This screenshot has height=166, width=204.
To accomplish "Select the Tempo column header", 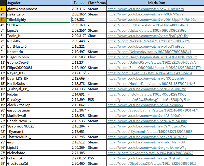I will coord(79,3).
